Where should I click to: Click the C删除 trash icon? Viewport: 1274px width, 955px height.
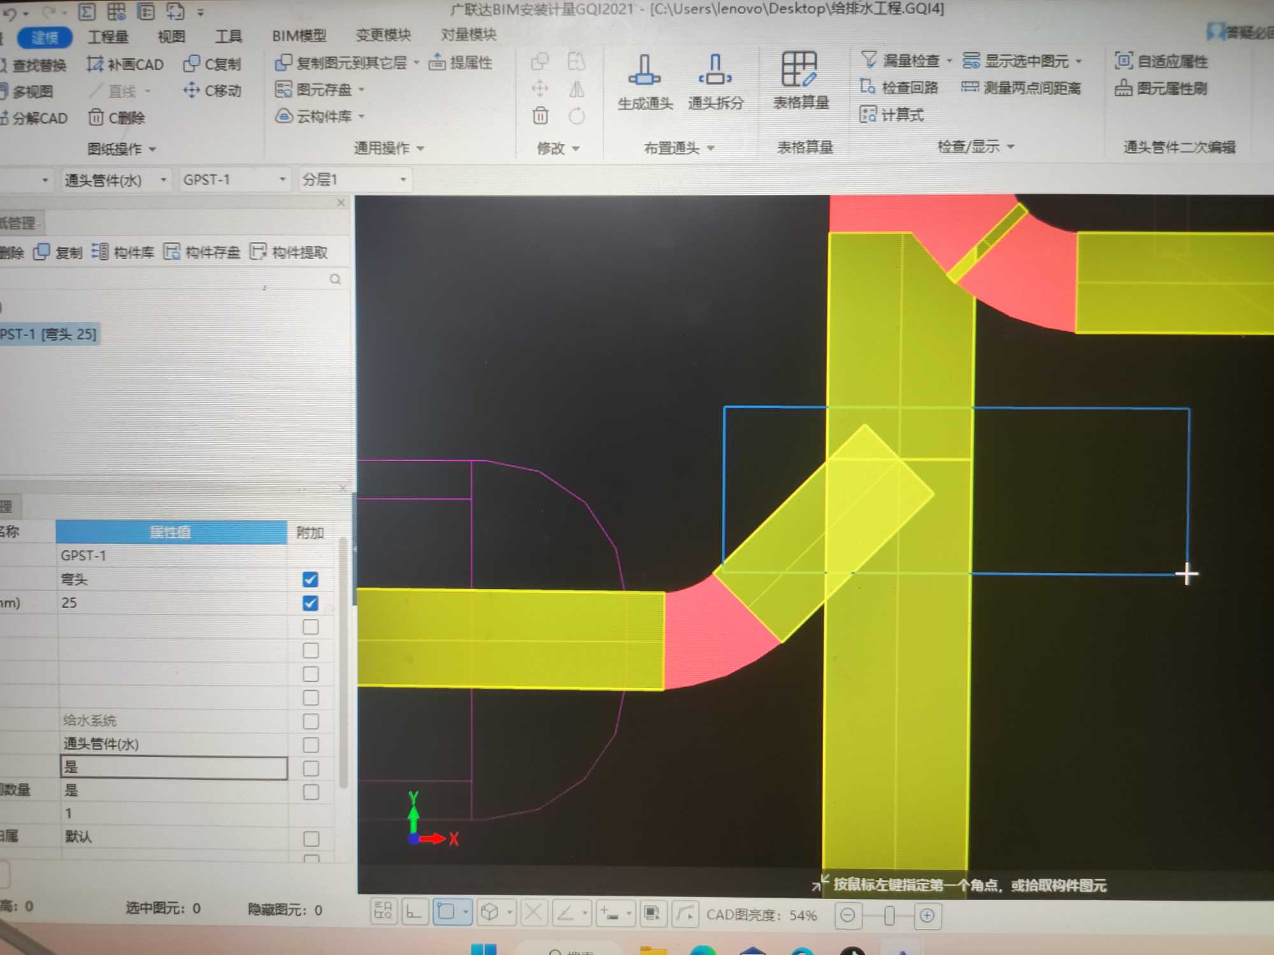tap(96, 117)
